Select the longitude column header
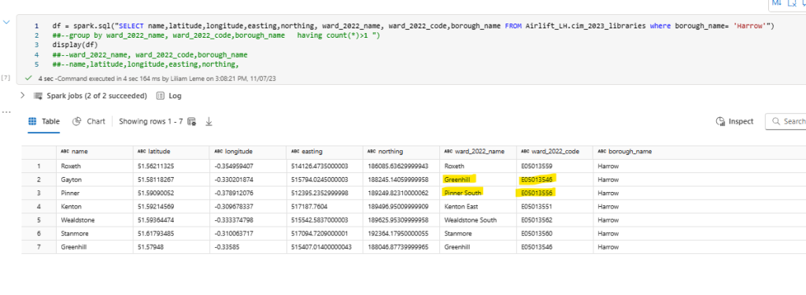806x295 pixels. pyautogui.click(x=248, y=152)
